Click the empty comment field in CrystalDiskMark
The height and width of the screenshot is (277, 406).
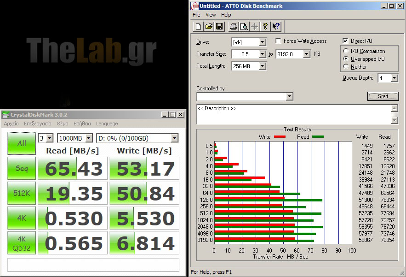coord(93,265)
